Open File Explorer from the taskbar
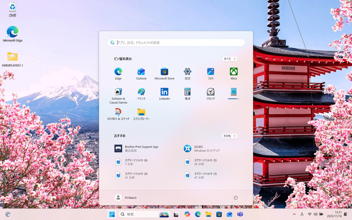Screen dimensions: 352x220 coord(208,214)
